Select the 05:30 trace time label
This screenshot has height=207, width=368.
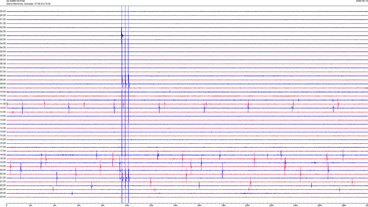pyautogui.click(x=3, y=56)
